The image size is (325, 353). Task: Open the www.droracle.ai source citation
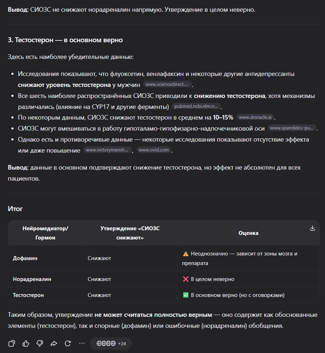[255, 117]
